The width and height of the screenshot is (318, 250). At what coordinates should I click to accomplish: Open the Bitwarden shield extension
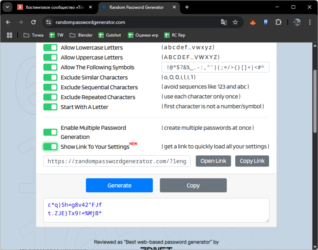click(x=266, y=22)
